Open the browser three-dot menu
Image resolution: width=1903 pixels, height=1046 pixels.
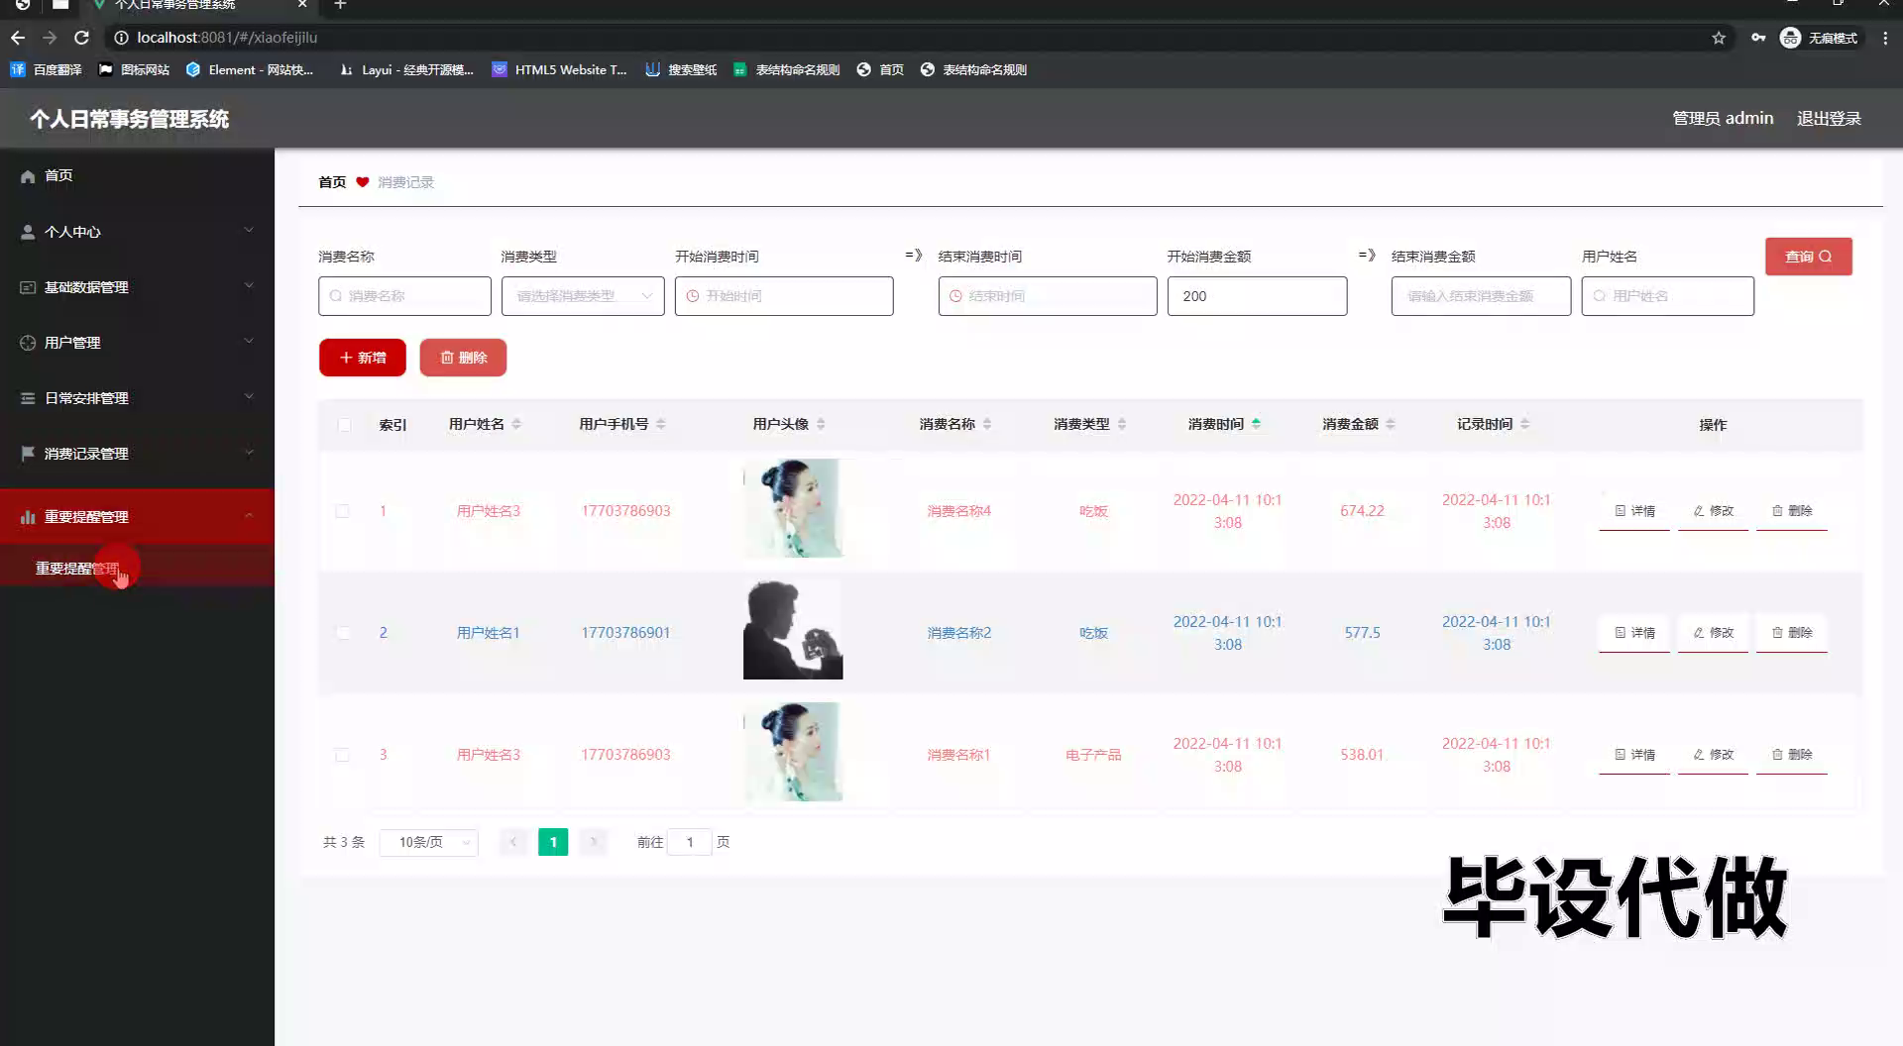[x=1885, y=38]
